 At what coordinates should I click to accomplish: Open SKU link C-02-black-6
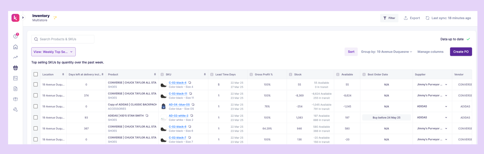[x=177, y=127]
